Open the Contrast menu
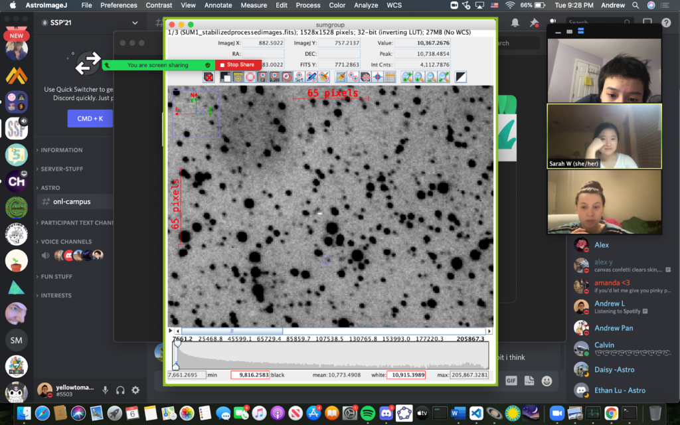Image resolution: width=680 pixels, height=425 pixels. click(159, 5)
